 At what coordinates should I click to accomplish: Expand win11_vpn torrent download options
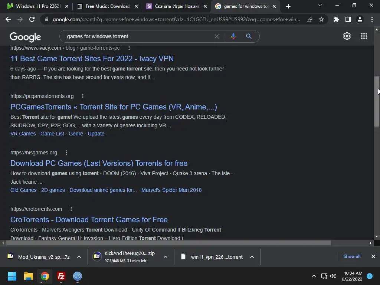(252, 257)
